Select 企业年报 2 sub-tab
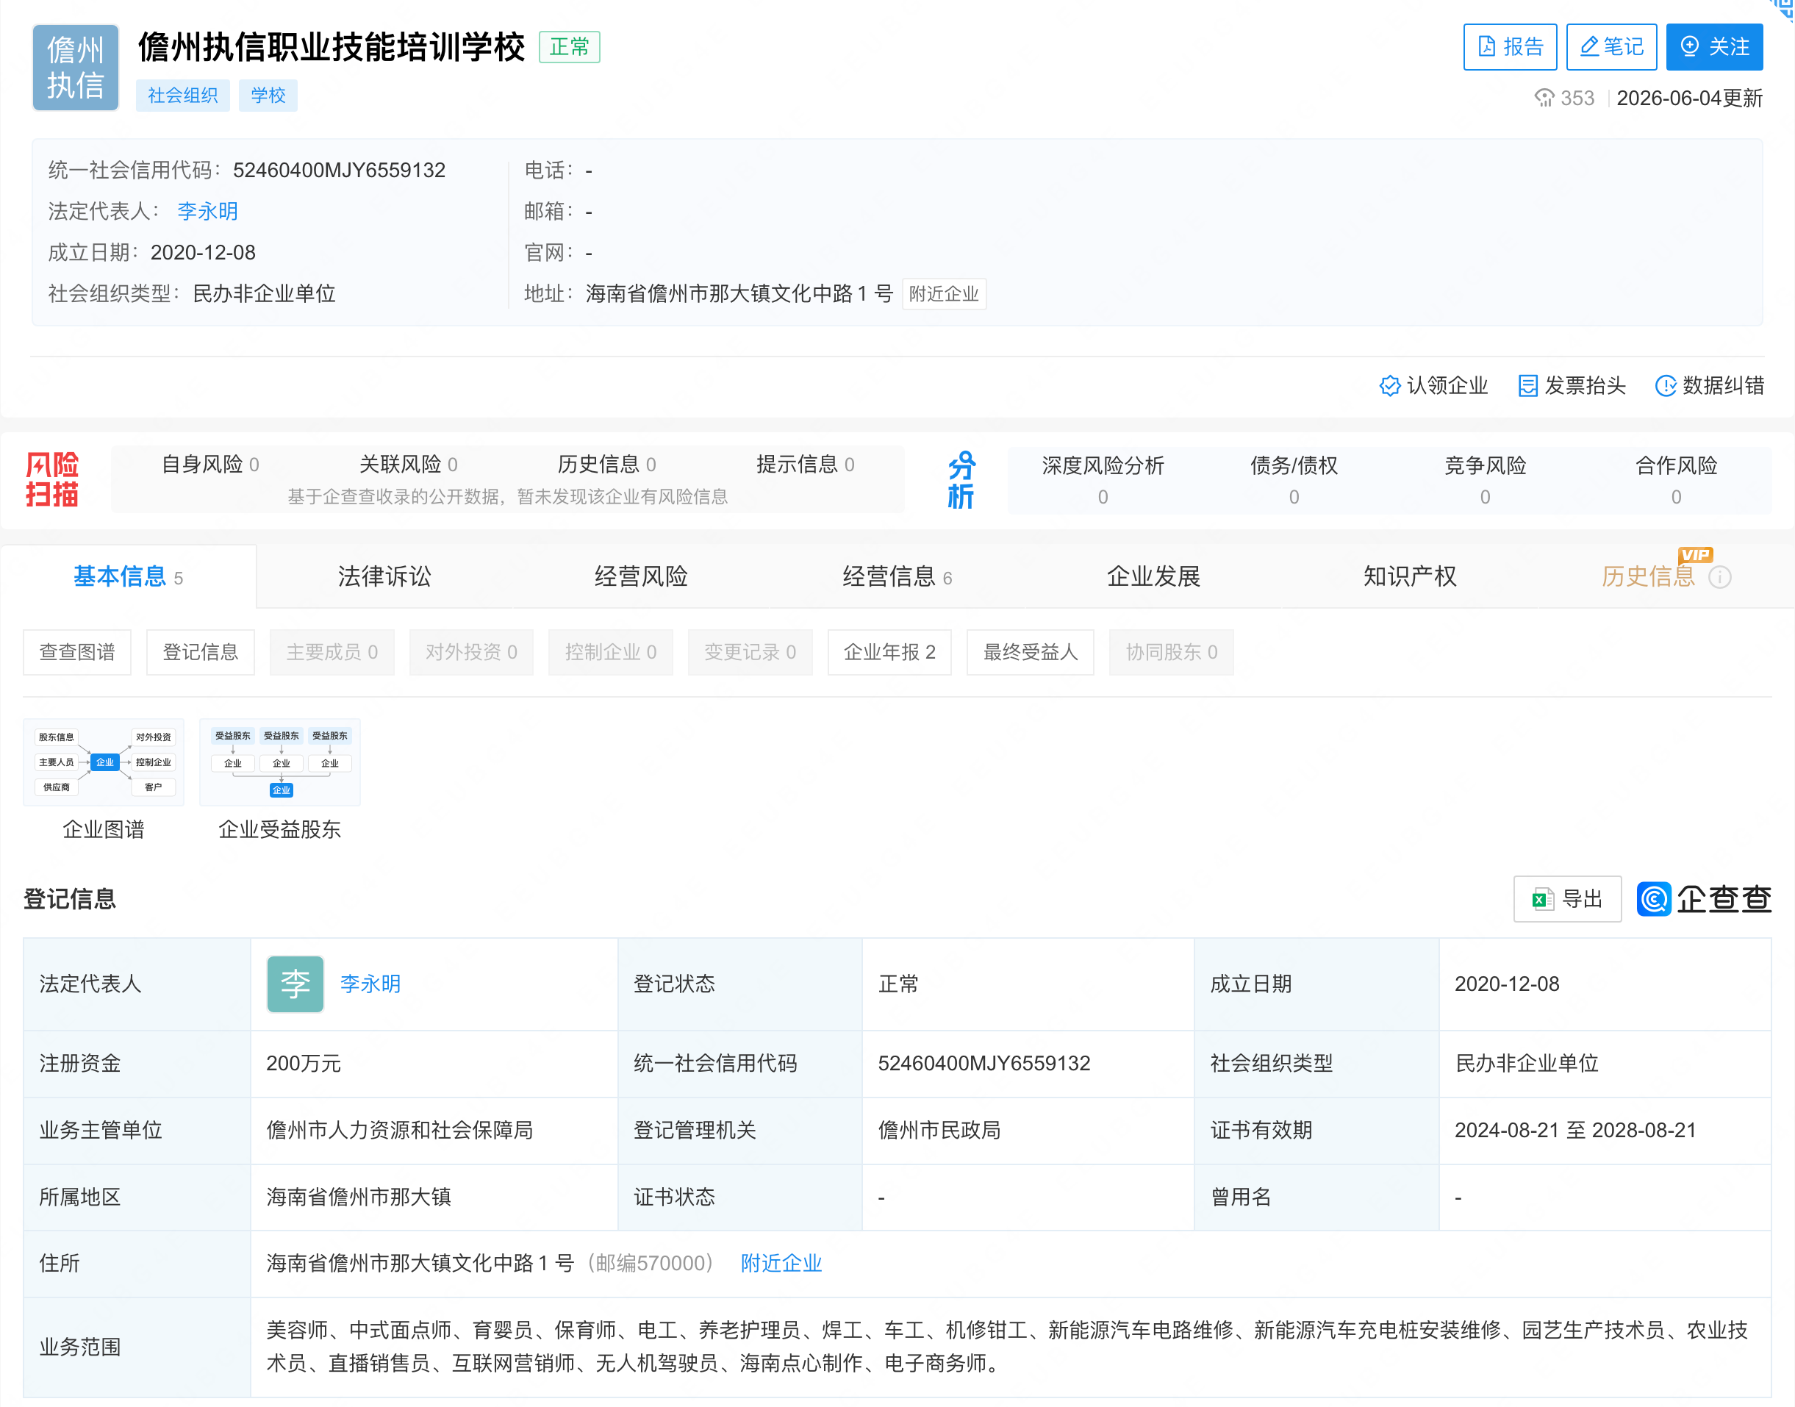 [889, 653]
